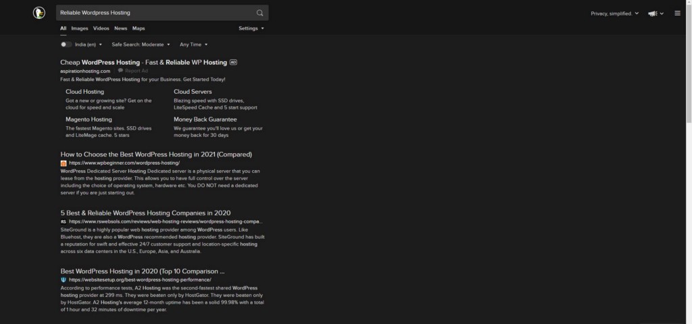692x324 pixels.
Task: Click the rswebsols.com reviews URL
Action: pyautogui.click(x=166, y=221)
